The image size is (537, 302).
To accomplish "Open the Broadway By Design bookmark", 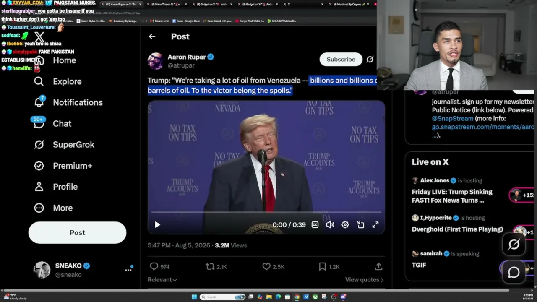I will 123,21.
